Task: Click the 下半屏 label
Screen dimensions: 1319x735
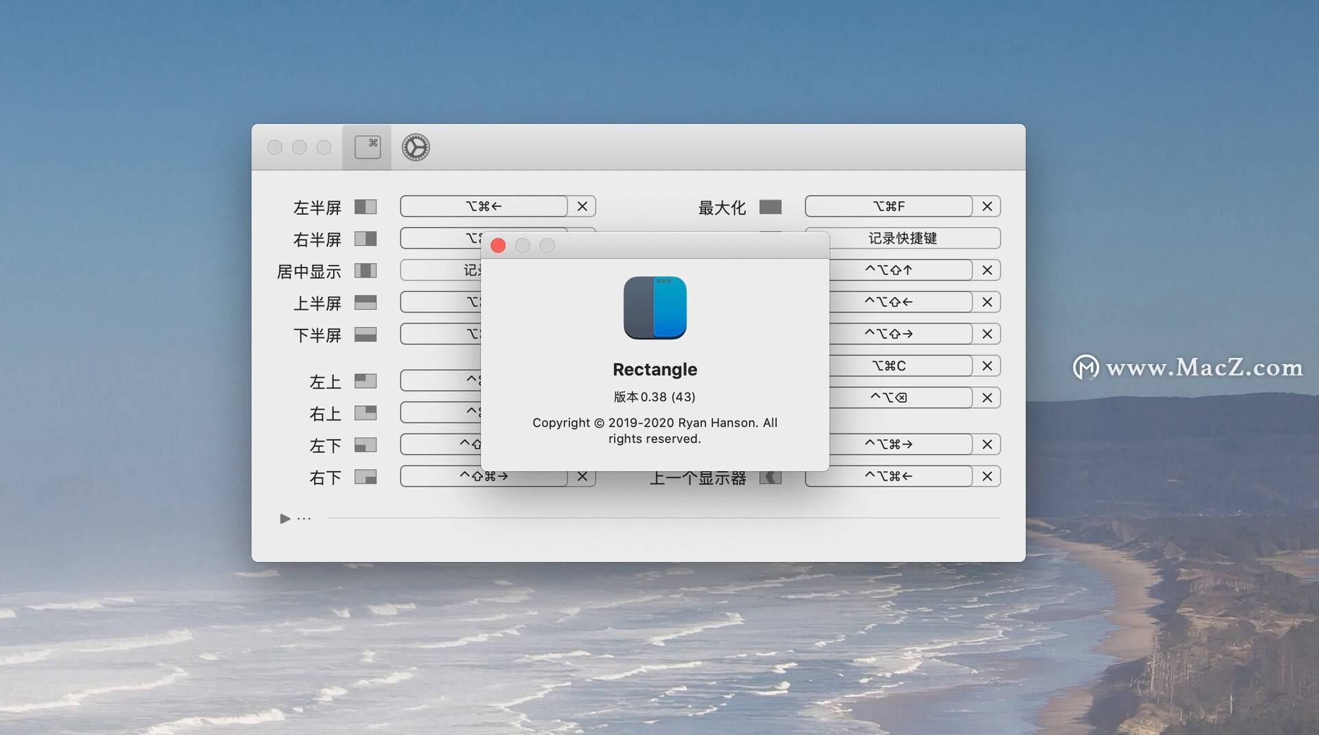Action: tap(317, 335)
